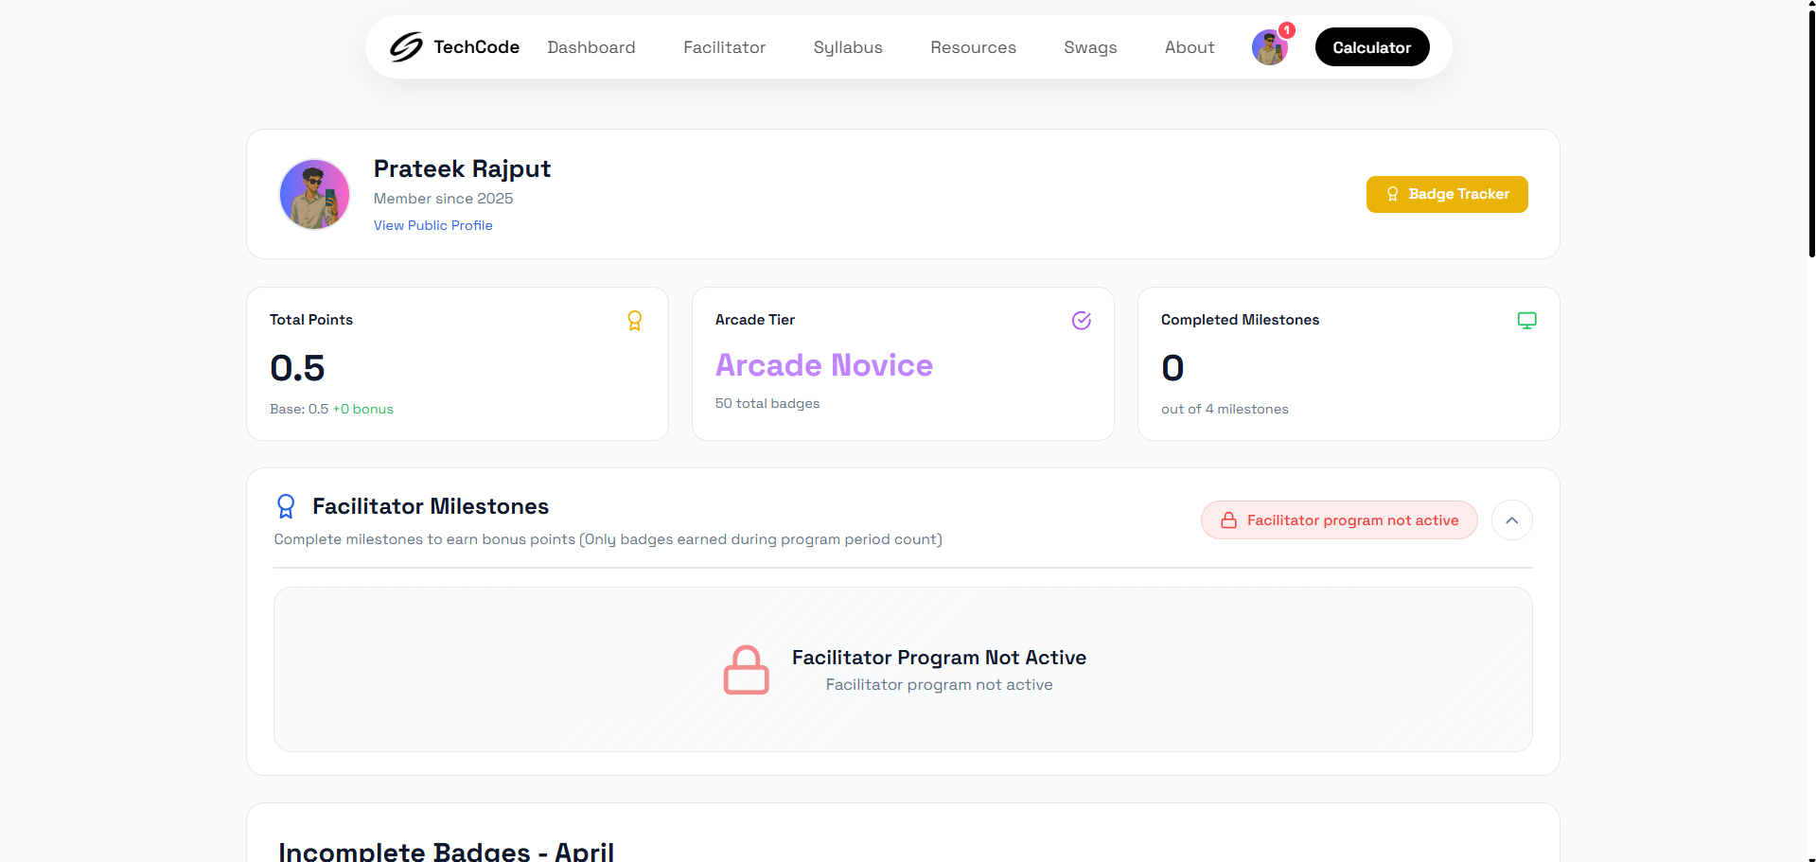Open the navbar profile picture menu
1816x862 pixels.
point(1269,46)
